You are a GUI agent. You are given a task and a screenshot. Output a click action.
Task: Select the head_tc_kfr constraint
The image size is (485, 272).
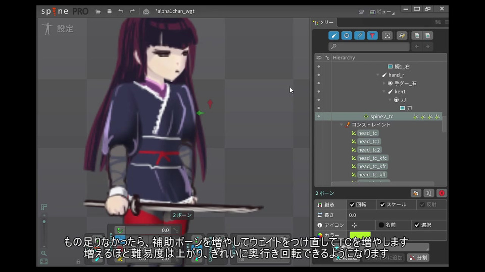point(372,167)
